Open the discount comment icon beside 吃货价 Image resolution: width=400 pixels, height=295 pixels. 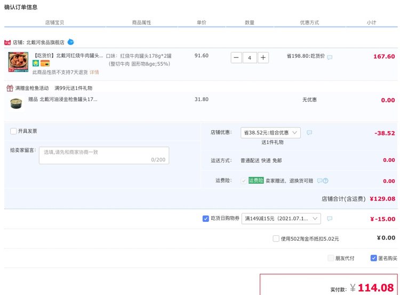pyautogui.click(x=330, y=57)
